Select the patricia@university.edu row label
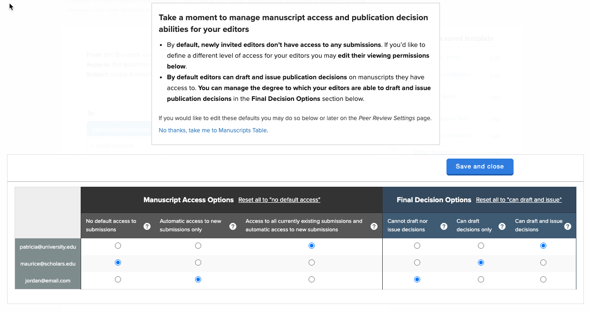The width and height of the screenshot is (590, 312). (47, 246)
